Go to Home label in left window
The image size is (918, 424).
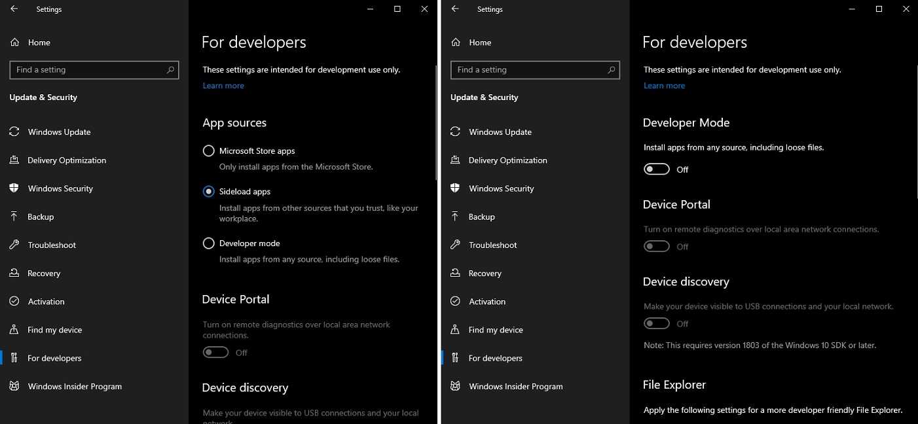click(39, 43)
